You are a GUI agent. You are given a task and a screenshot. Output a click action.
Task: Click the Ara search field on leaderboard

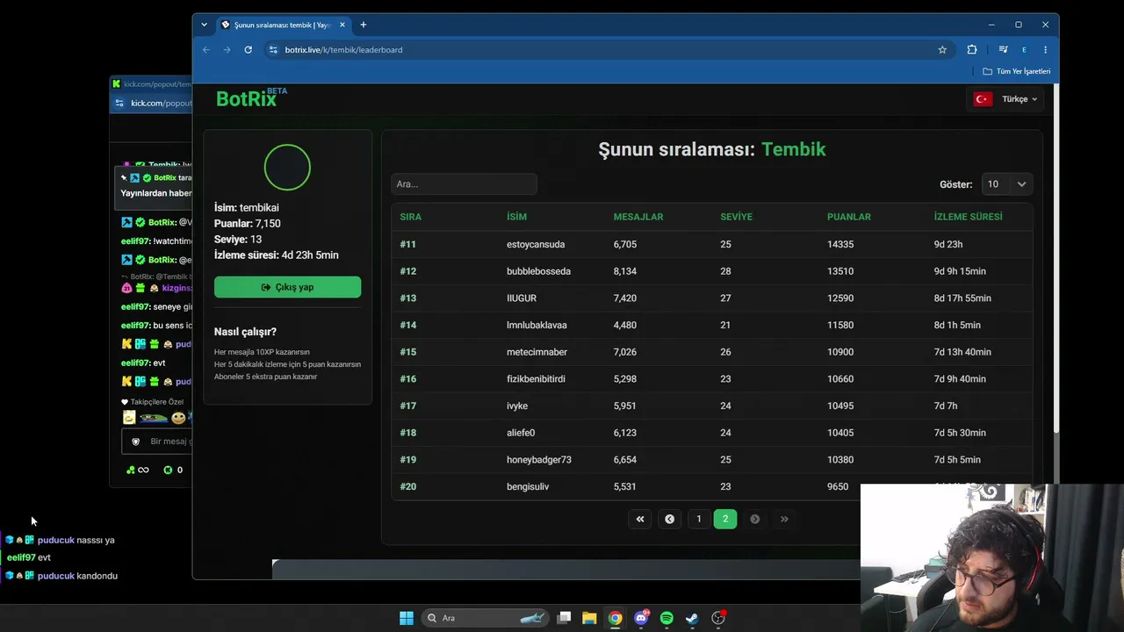click(x=464, y=184)
